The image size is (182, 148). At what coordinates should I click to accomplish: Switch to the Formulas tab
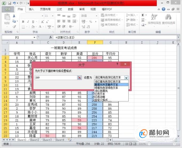tap(59, 9)
